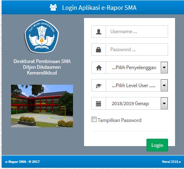
Task: Select the 2018/2019 Genap combo box
Action: (137, 104)
